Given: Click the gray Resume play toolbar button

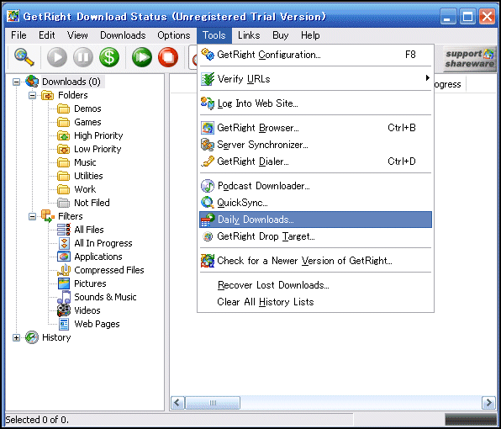Looking at the screenshot, I should point(57,57).
